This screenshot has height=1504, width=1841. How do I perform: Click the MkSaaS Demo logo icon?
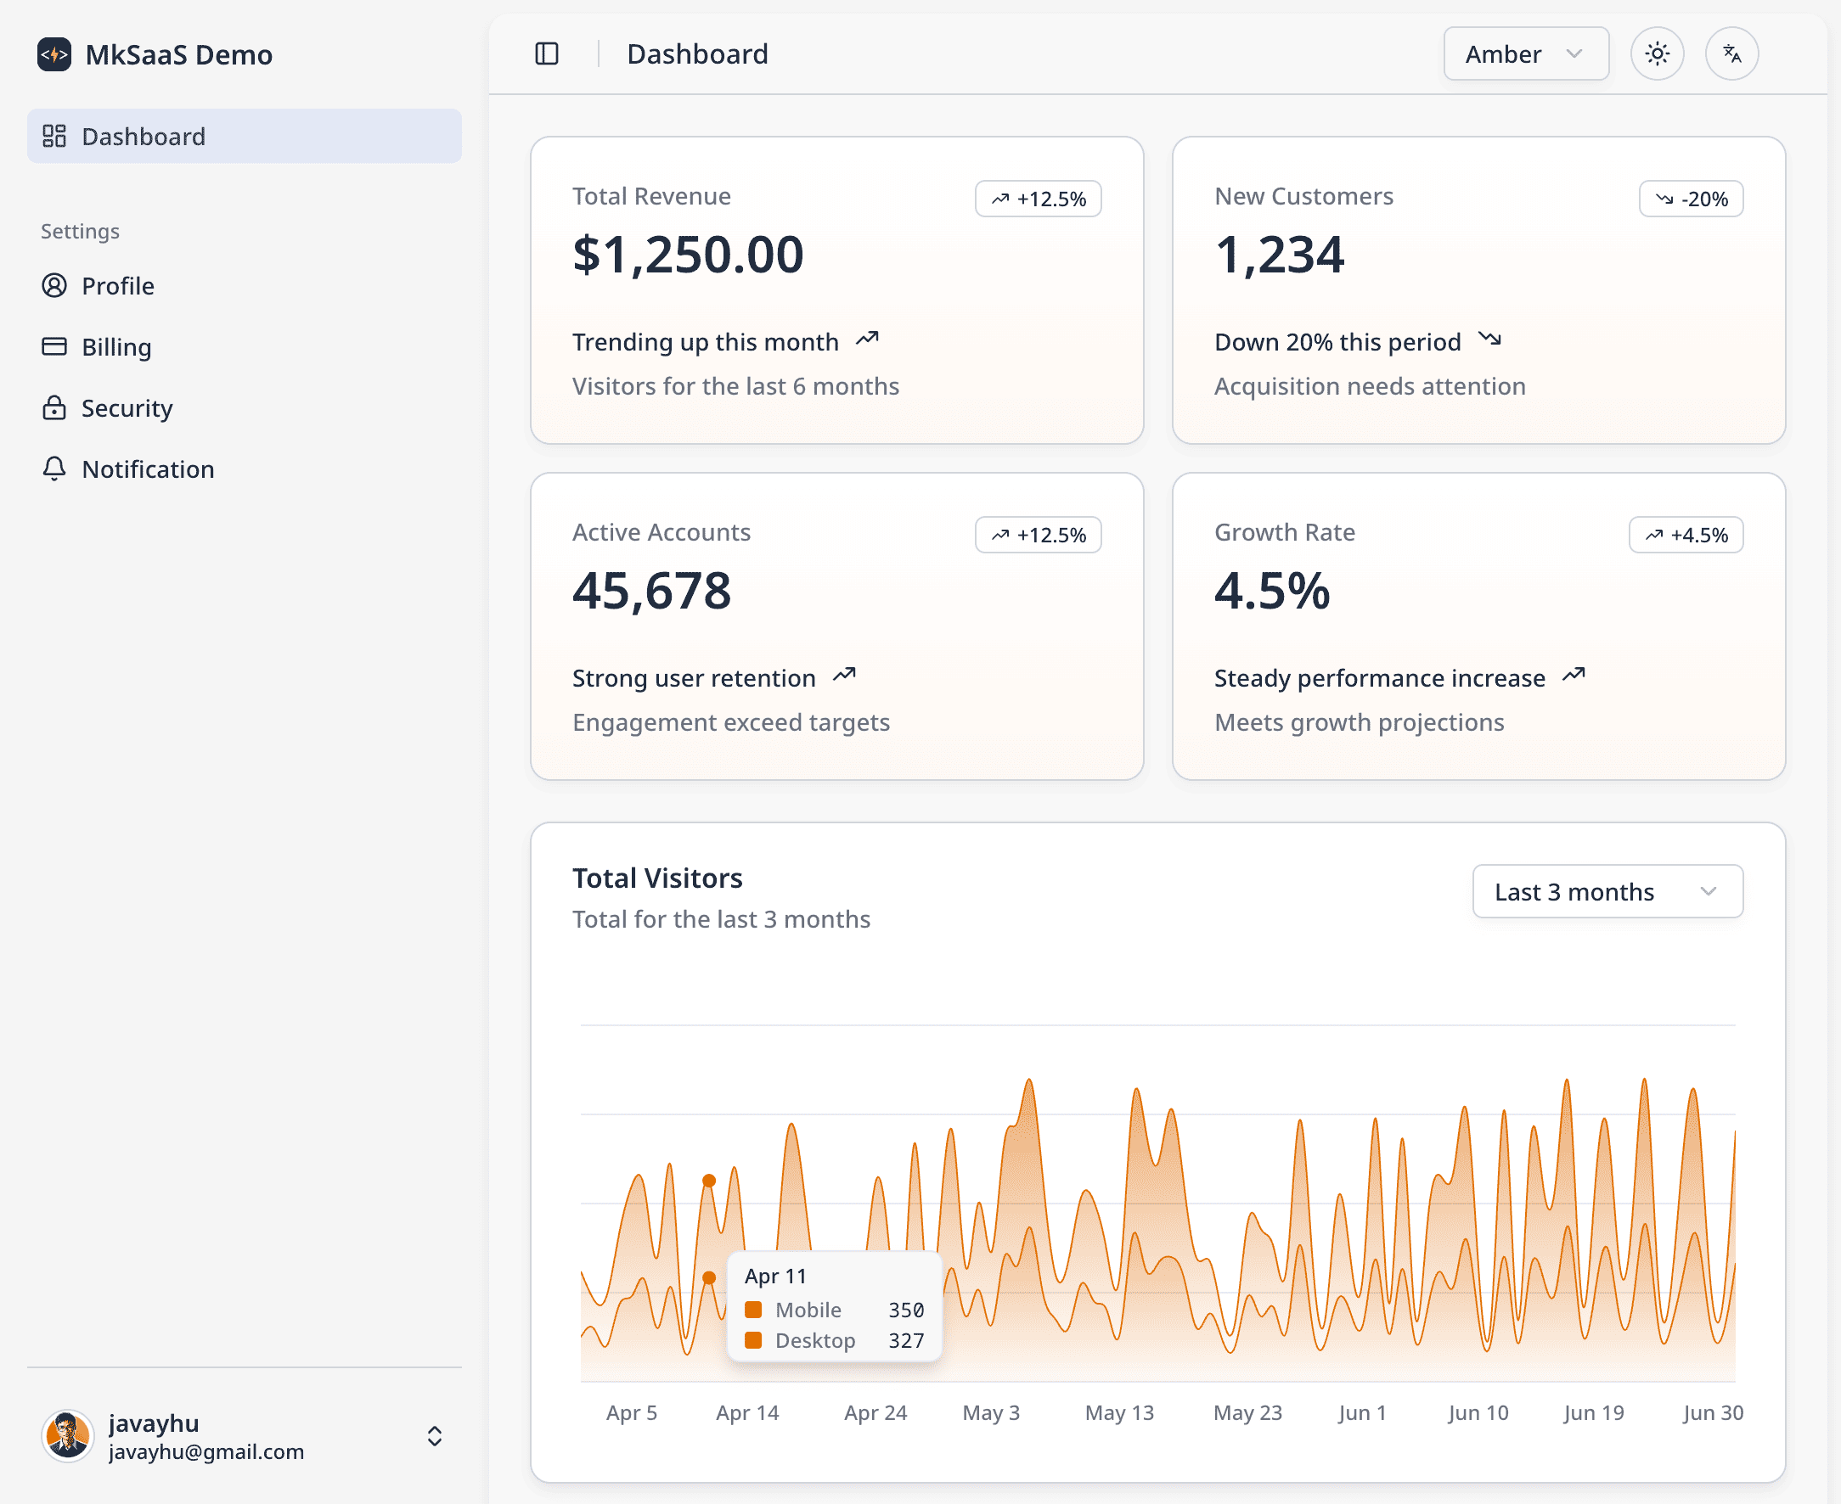pyautogui.click(x=53, y=54)
